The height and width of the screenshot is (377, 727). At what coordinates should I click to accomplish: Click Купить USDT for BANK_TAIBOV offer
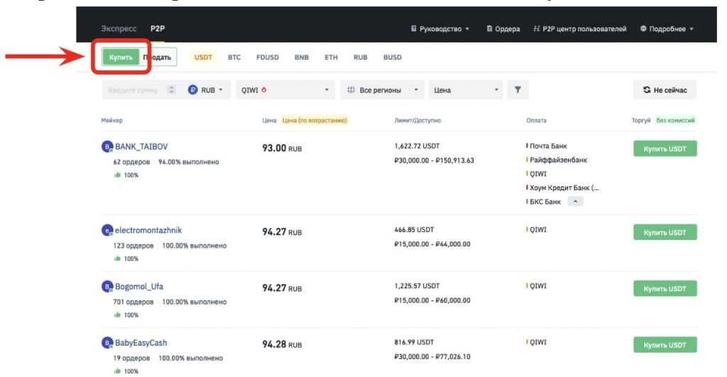[x=665, y=148]
